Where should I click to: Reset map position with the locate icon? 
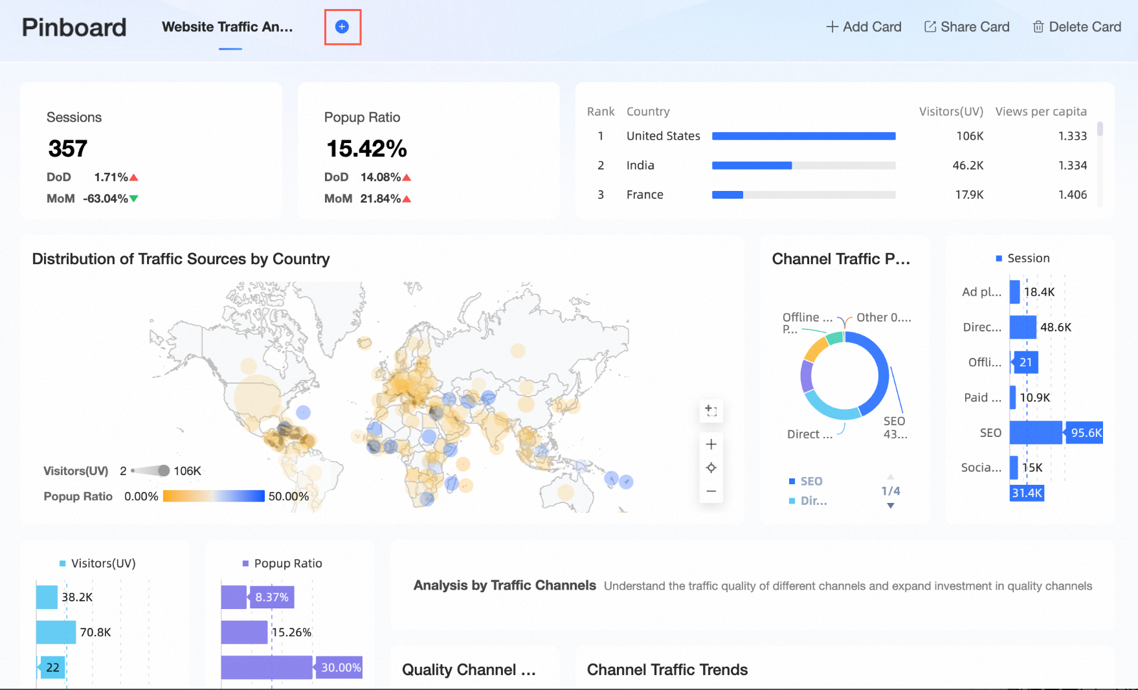pos(711,467)
